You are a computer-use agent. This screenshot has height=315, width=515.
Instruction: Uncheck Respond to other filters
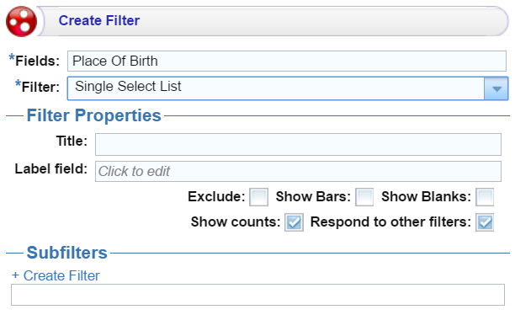(x=485, y=222)
